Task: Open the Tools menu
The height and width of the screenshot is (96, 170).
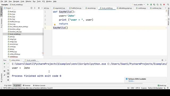Action: (39, 1)
